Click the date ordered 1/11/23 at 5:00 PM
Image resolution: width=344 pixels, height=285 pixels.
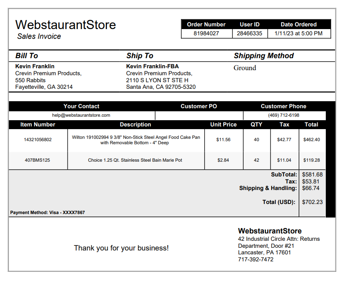point(298,33)
